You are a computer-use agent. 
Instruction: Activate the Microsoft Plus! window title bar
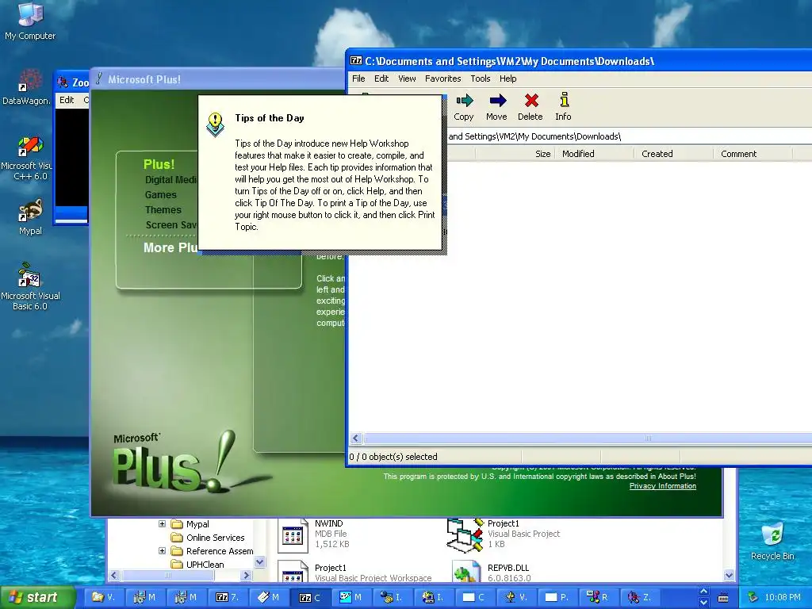click(x=217, y=79)
